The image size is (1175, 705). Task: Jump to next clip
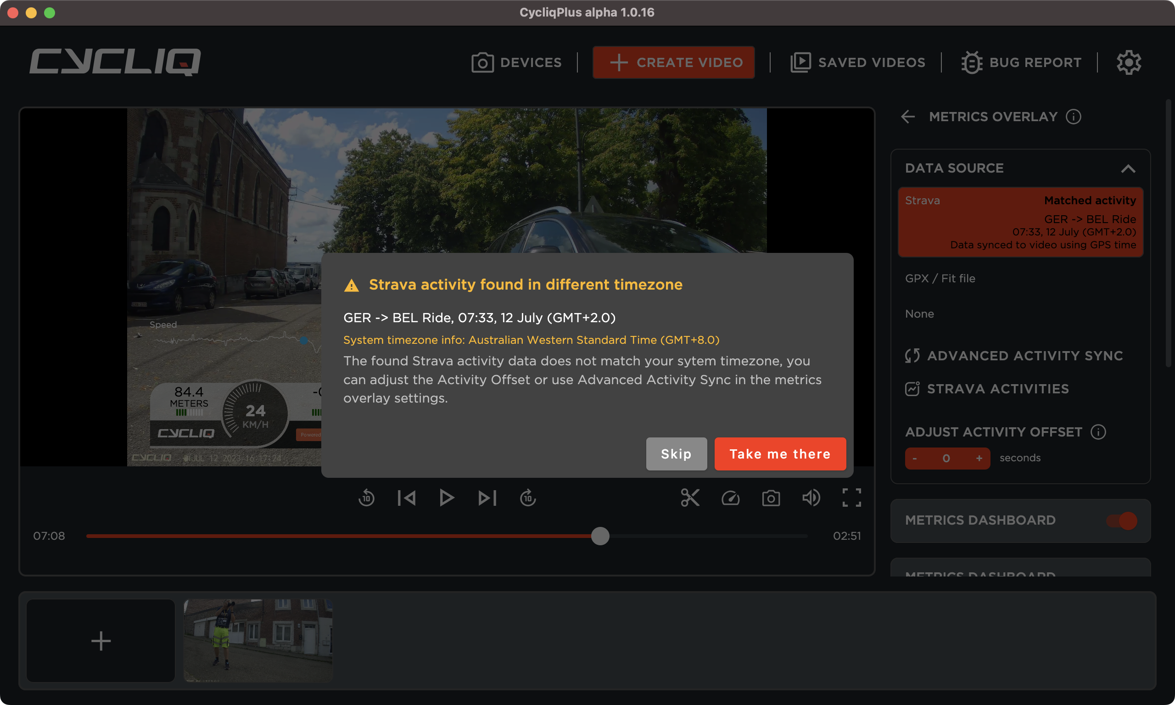[487, 498]
